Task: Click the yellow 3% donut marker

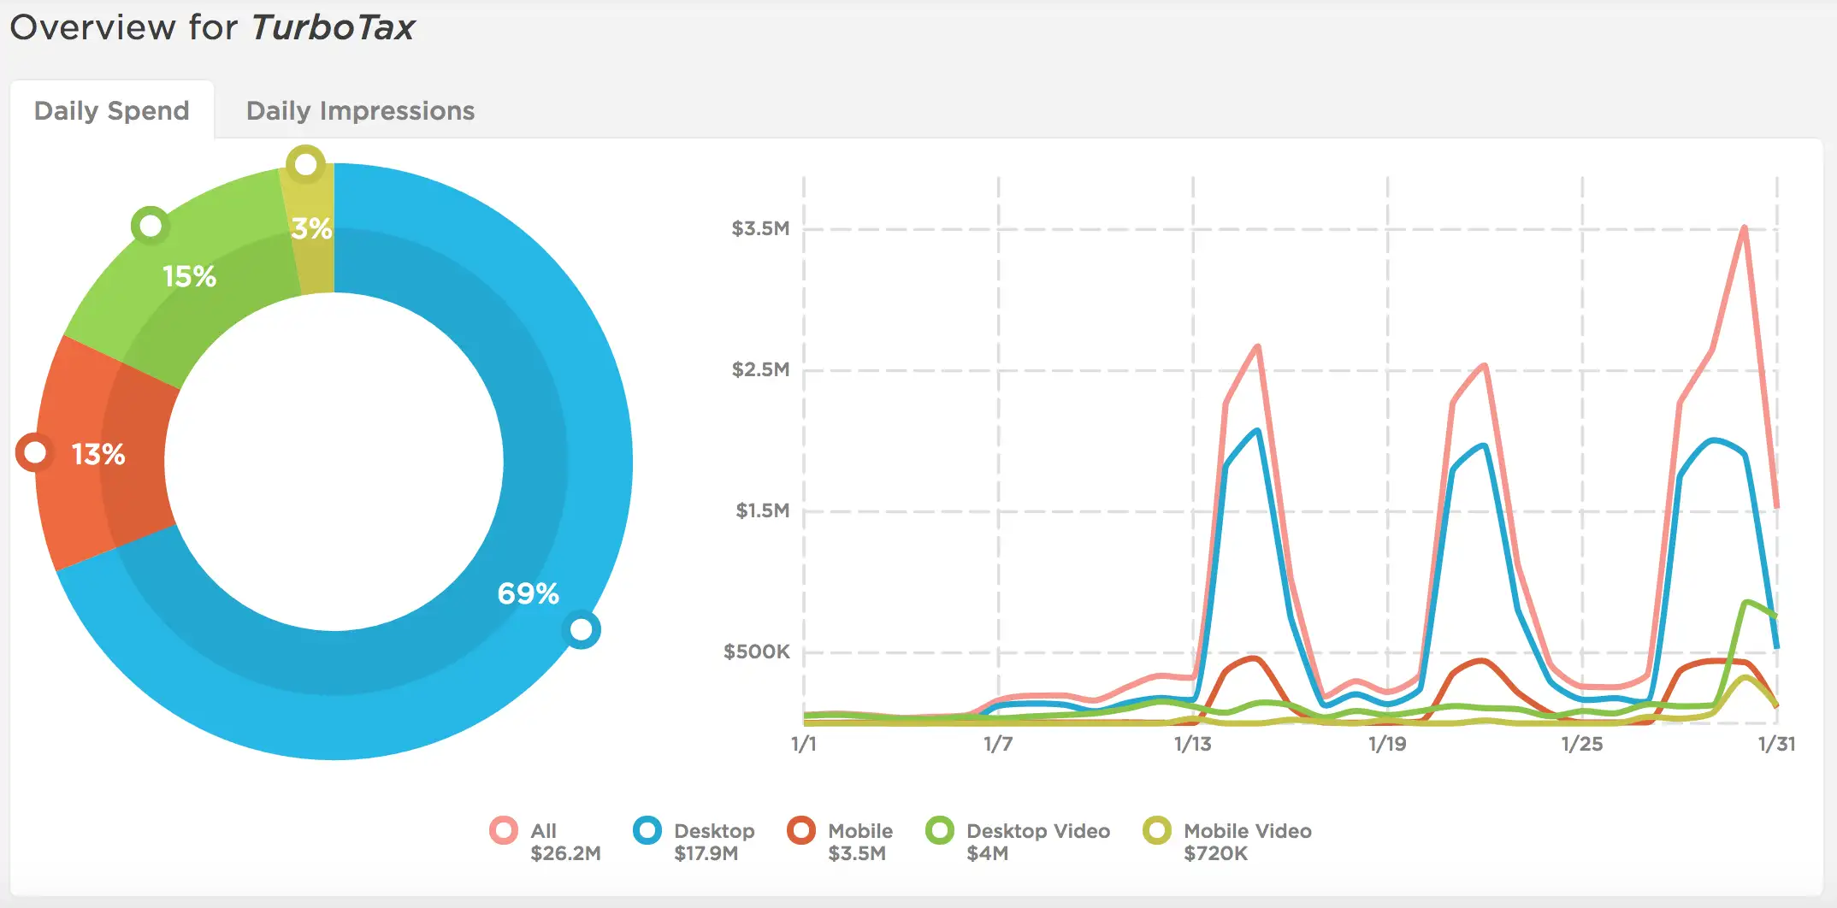Action: click(x=305, y=164)
